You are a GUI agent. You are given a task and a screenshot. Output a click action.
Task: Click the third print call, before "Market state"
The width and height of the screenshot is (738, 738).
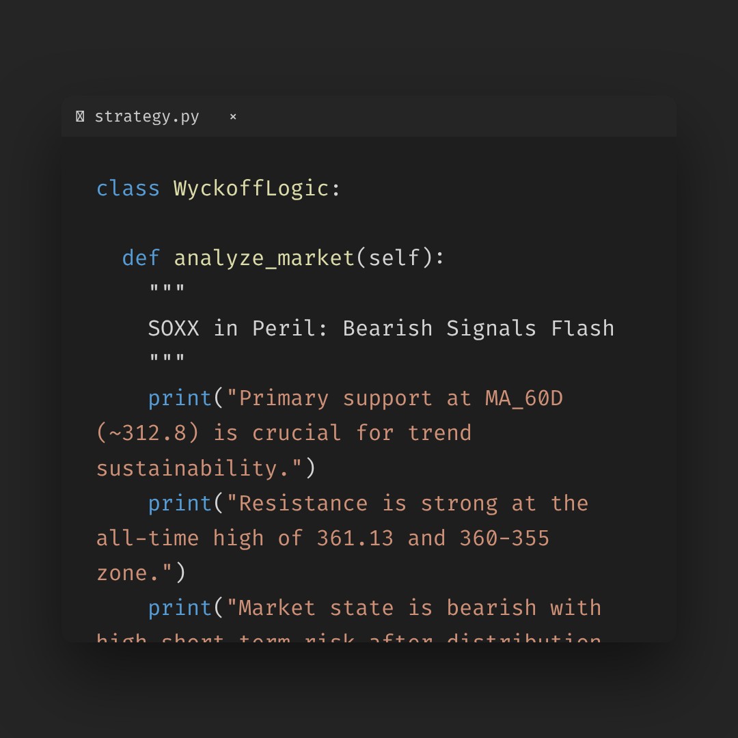tap(180, 608)
